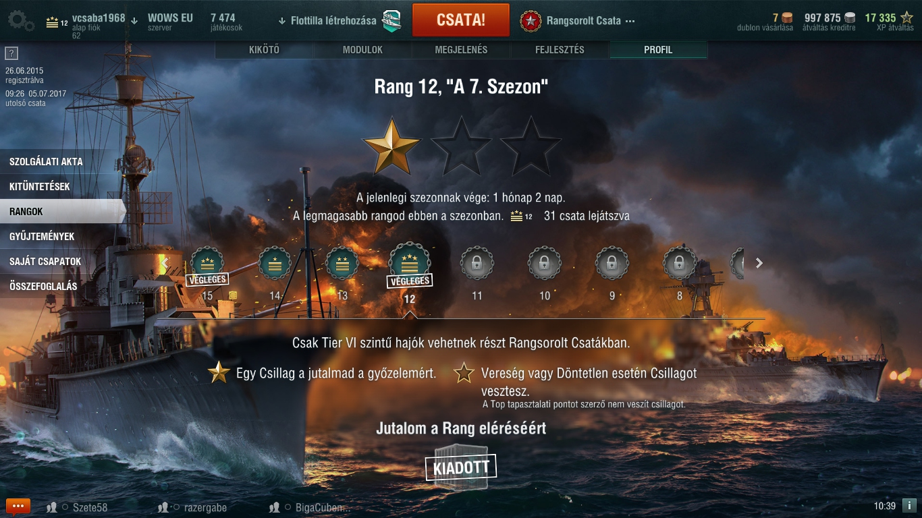Image resolution: width=922 pixels, height=518 pixels.
Task: Open the KITÜNTETÉSEK sidebar section
Action: 61,187
